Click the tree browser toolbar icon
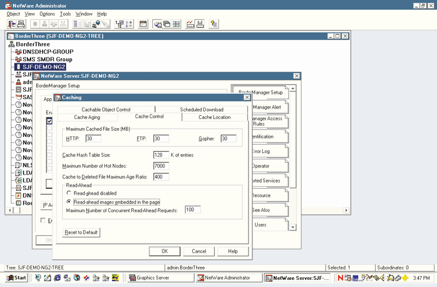The height and width of the screenshot is (287, 437). pyautogui.click(x=120, y=24)
